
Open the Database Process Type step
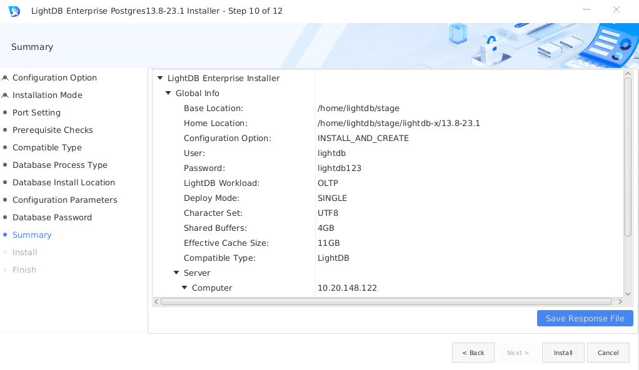[x=60, y=165]
